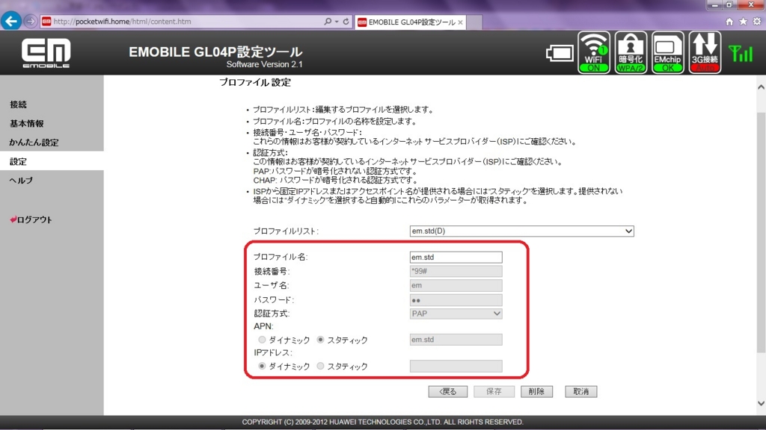The height and width of the screenshot is (430, 766).
Task: Open 基本情報 in the sidebar
Action: 26,123
